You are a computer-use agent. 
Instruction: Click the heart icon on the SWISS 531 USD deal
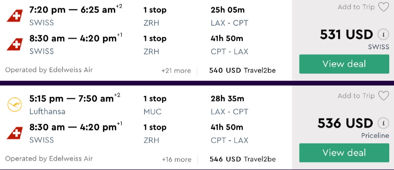(x=383, y=7)
